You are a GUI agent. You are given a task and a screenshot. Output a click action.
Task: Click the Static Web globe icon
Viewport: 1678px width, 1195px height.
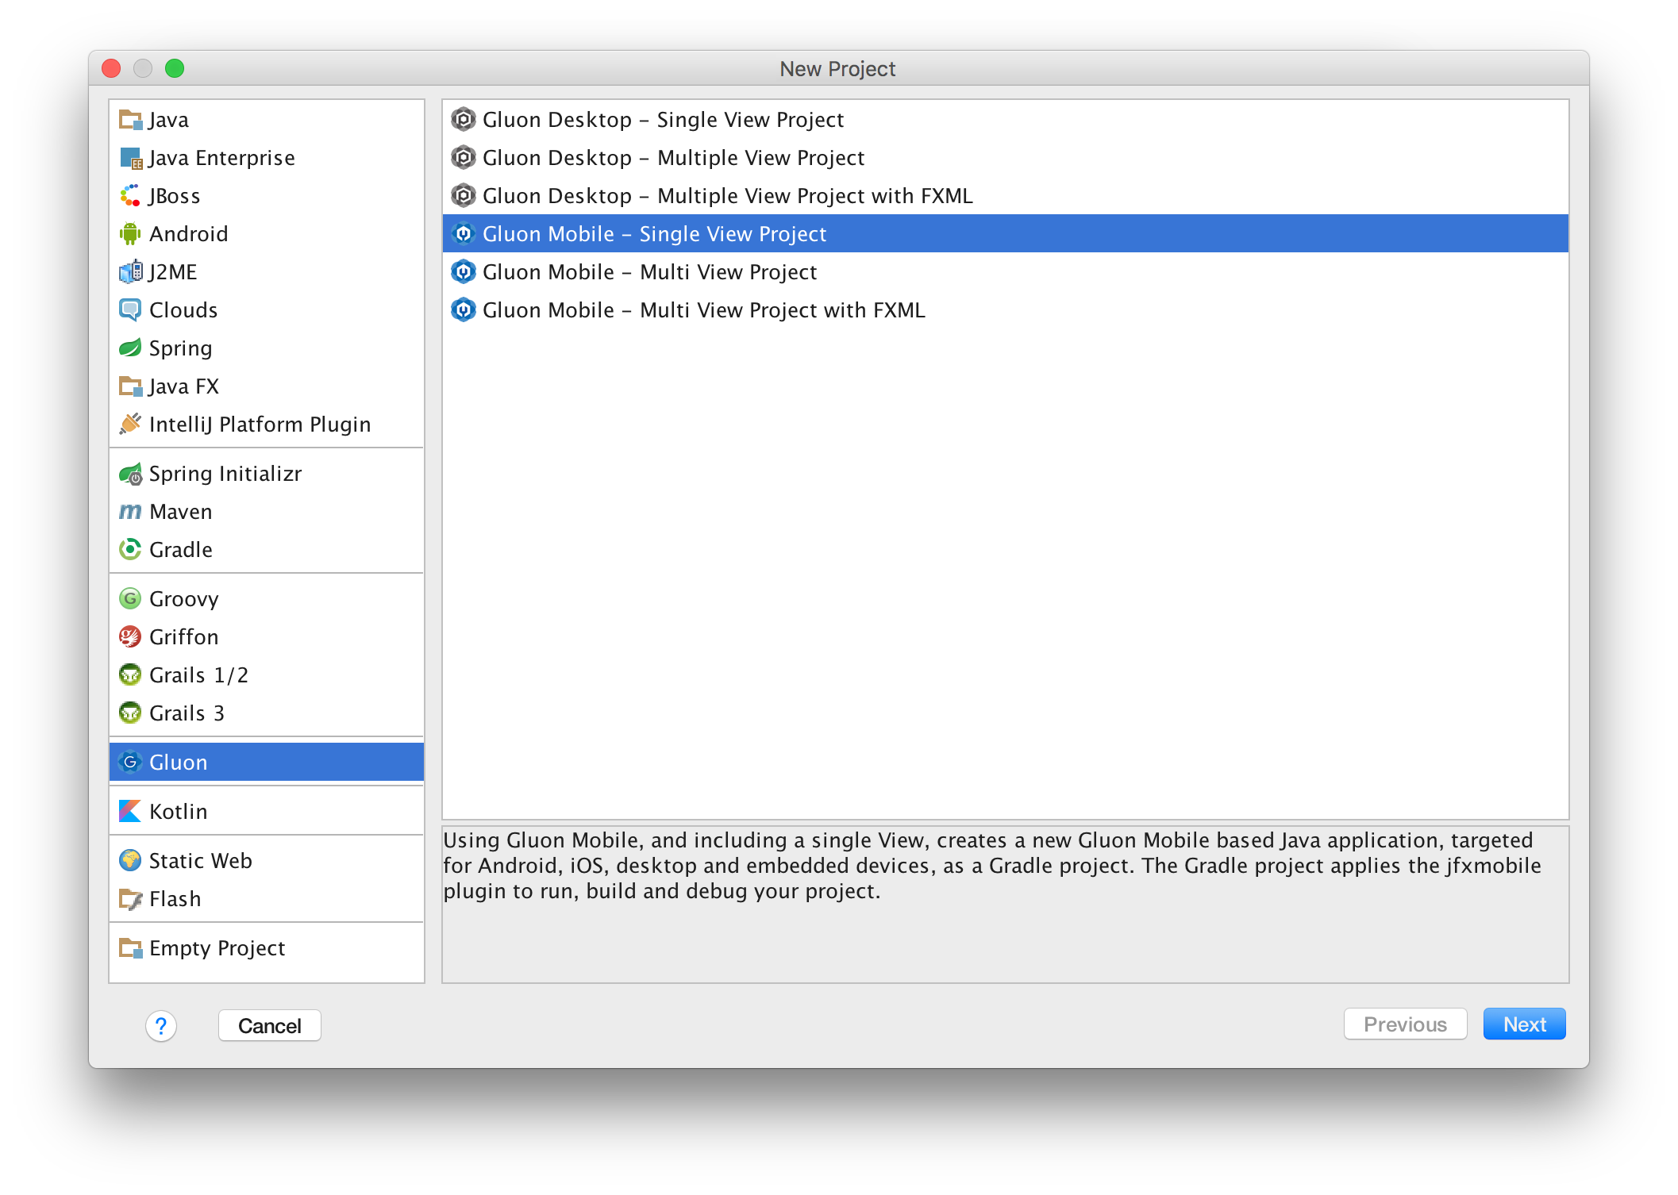130,861
